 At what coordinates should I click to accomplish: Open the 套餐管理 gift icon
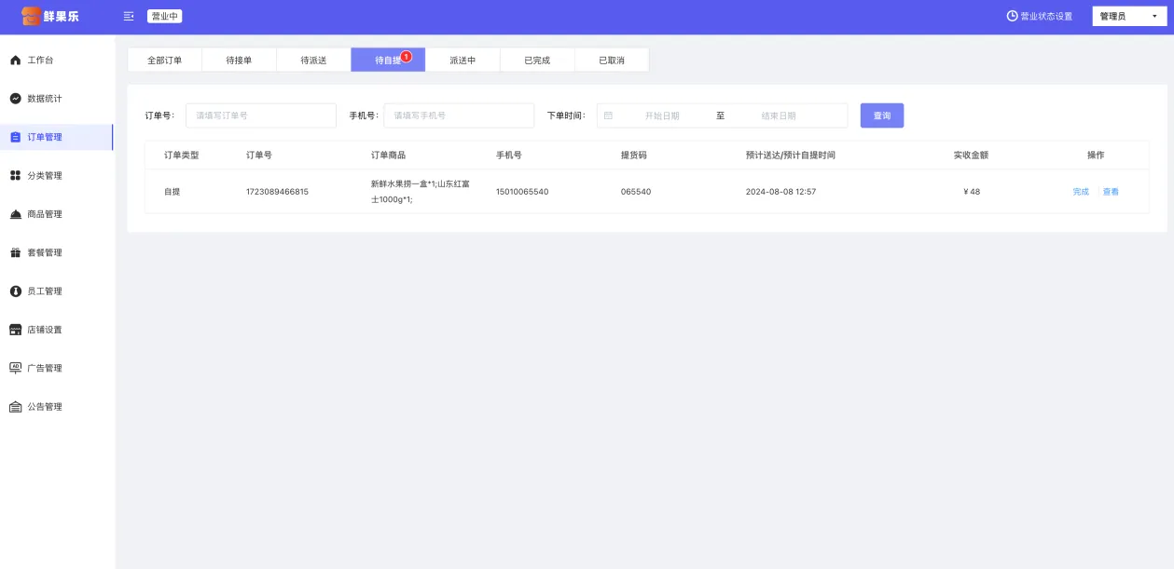tap(15, 253)
